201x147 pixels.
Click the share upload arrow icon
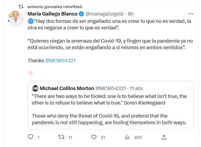[164, 137]
